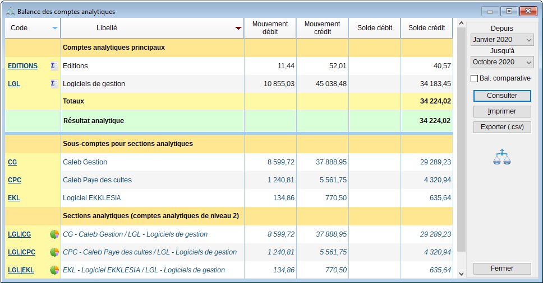The width and height of the screenshot is (543, 283).
Task: Click the sigma icon beside LGL
Action: click(x=54, y=84)
